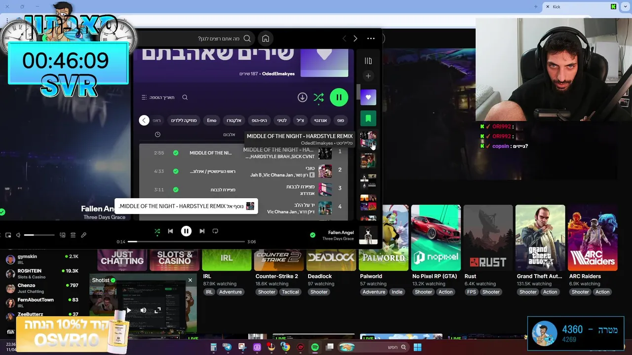The width and height of the screenshot is (632, 355).
Task: Mute the Shotist mini stream preview
Action: click(x=143, y=310)
